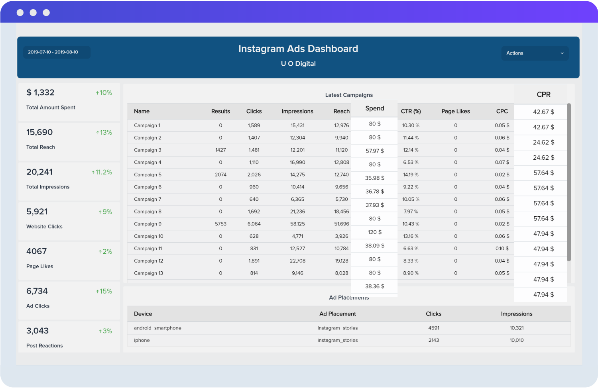Click the 5,921 Website Clicks value

click(37, 212)
